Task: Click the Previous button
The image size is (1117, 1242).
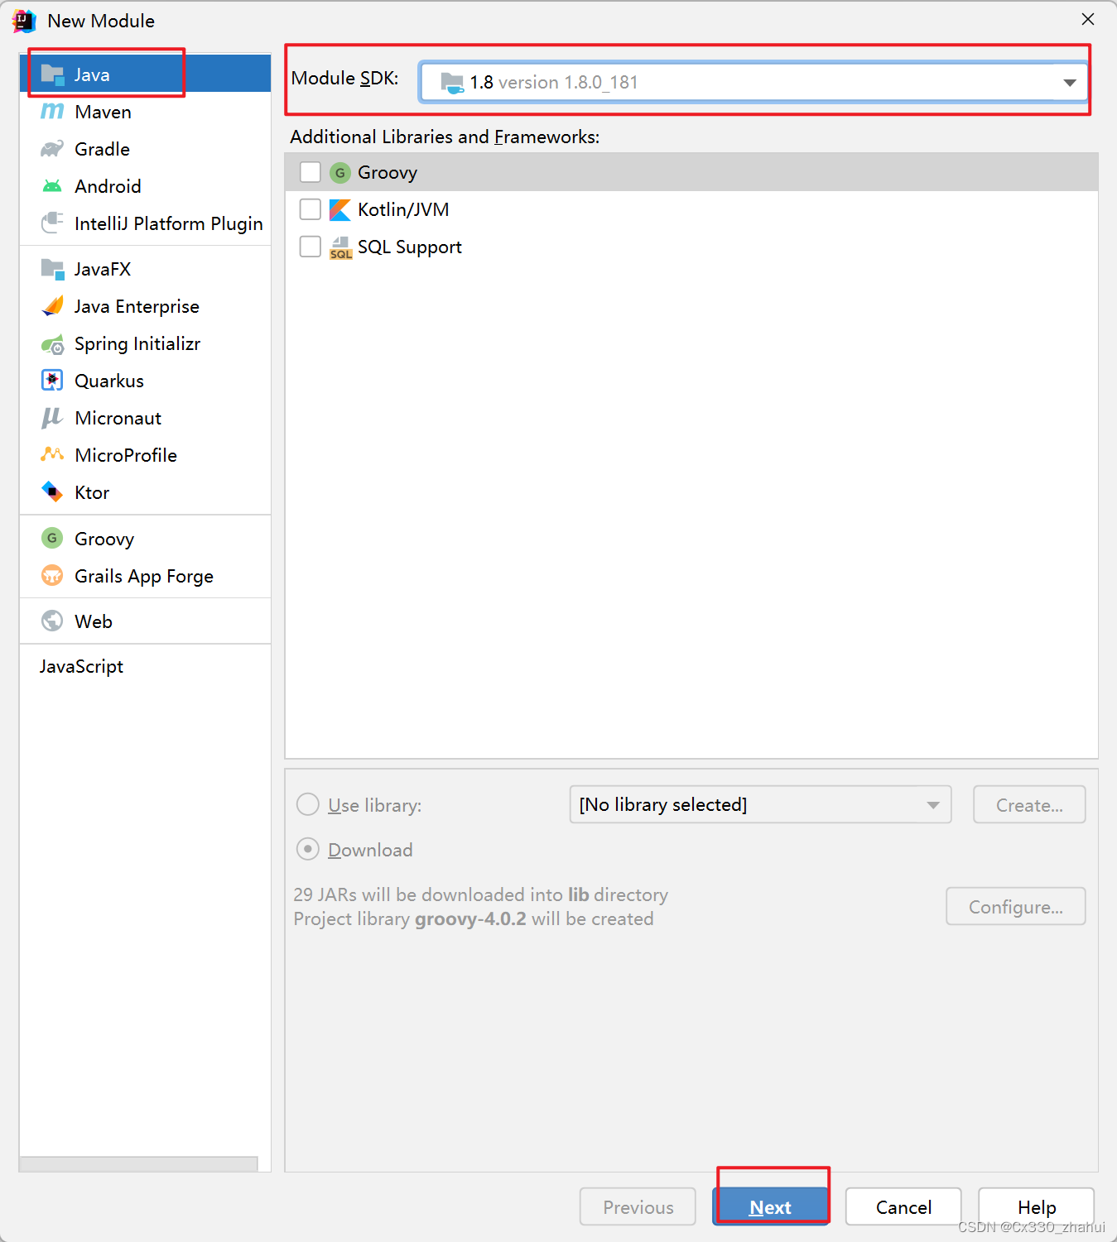Action: tap(638, 1206)
